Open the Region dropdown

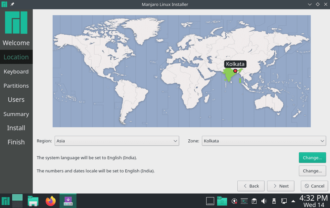[x=117, y=141]
